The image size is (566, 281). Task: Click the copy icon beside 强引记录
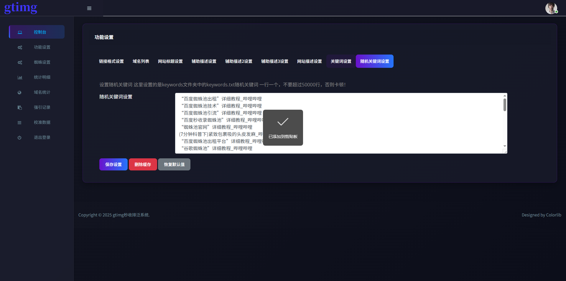click(19, 107)
